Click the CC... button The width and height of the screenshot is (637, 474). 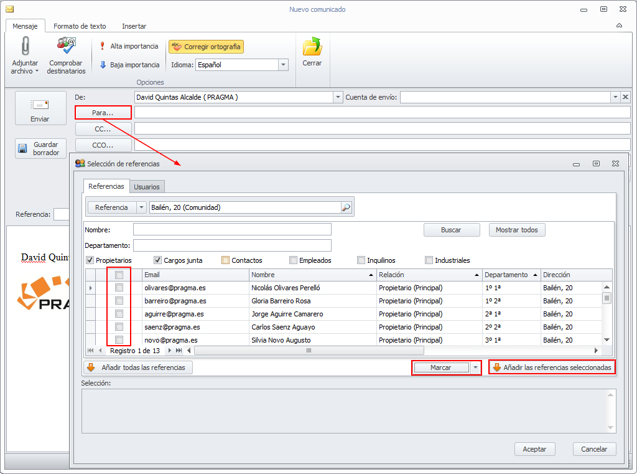tap(103, 129)
